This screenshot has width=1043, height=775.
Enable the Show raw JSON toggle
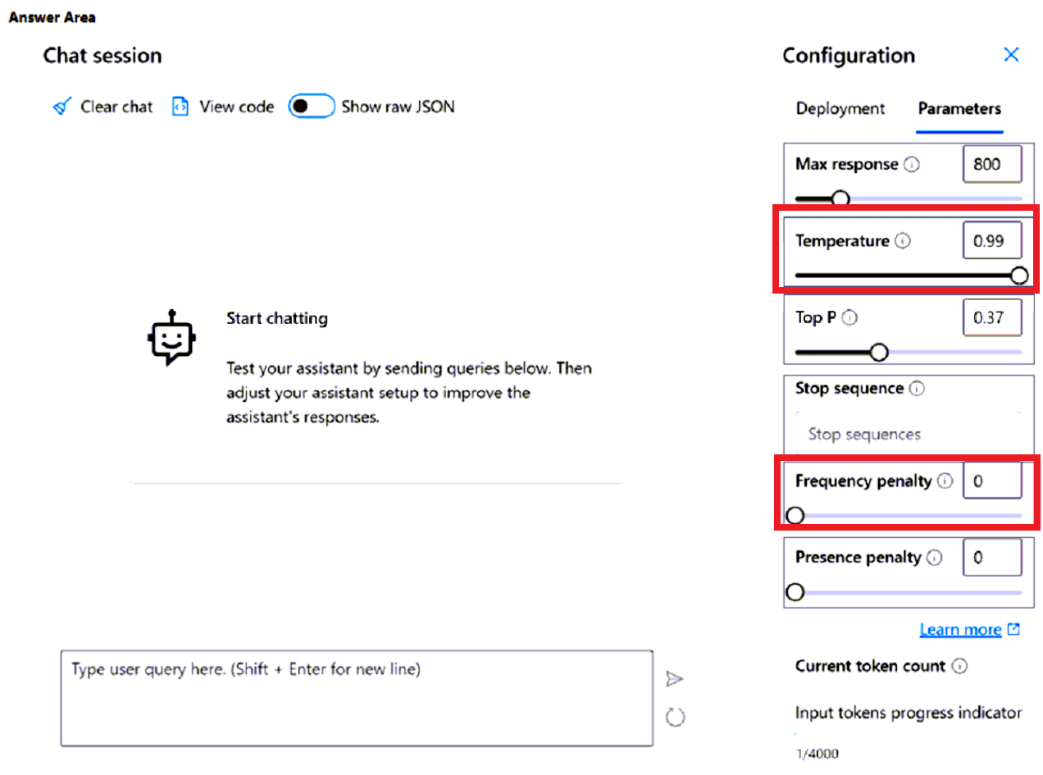click(312, 106)
